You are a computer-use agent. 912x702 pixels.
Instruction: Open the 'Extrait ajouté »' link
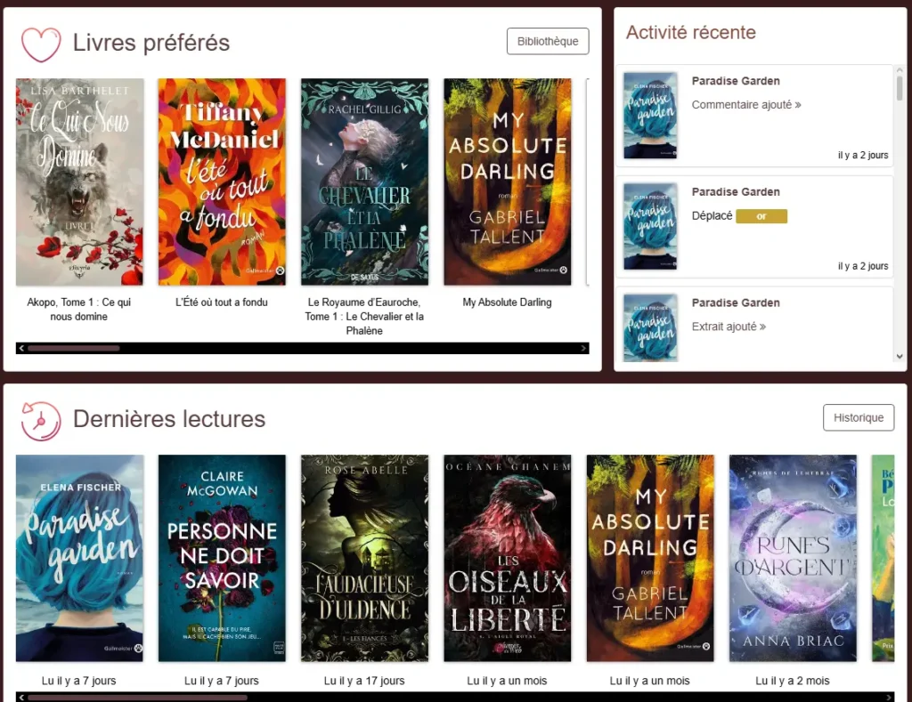(x=729, y=327)
